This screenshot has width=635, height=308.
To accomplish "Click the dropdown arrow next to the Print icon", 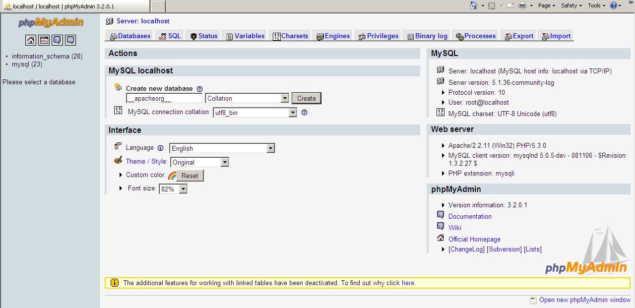I will pyautogui.click(x=531, y=5).
